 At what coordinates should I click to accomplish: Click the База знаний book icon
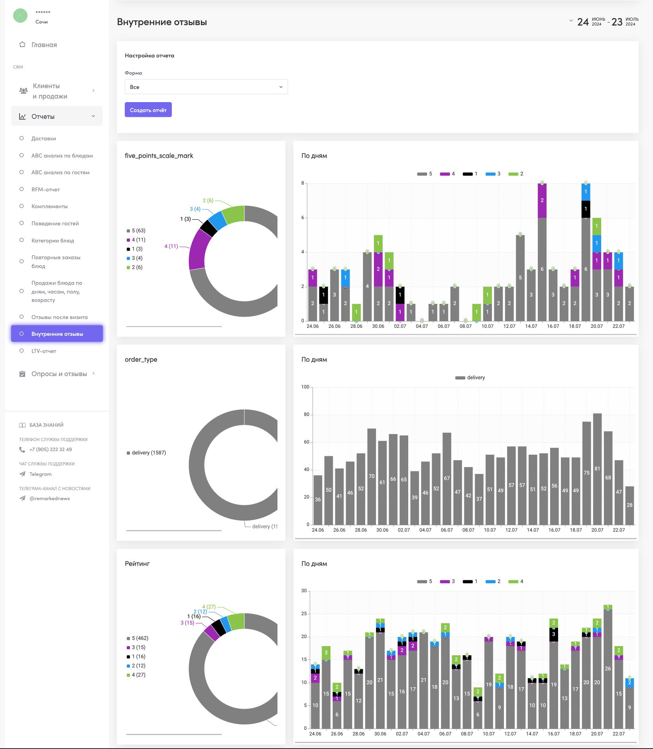pos(22,425)
